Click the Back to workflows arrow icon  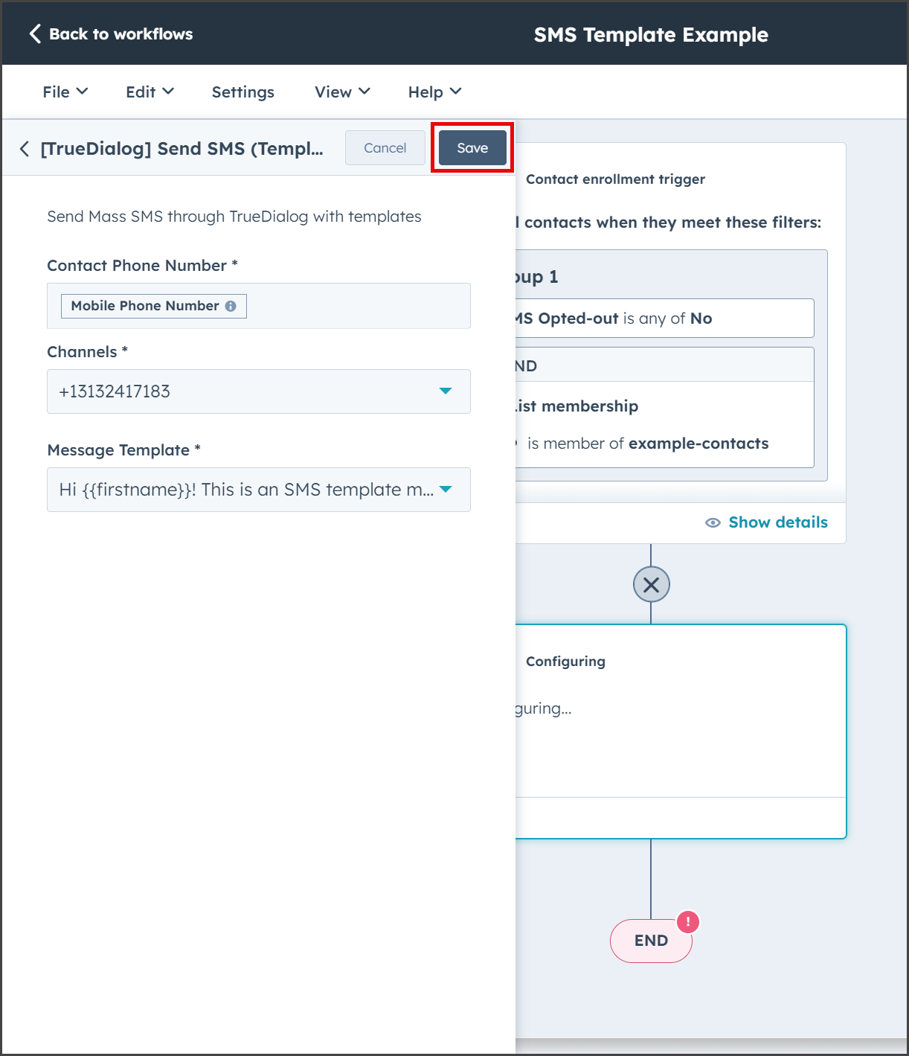tap(34, 33)
